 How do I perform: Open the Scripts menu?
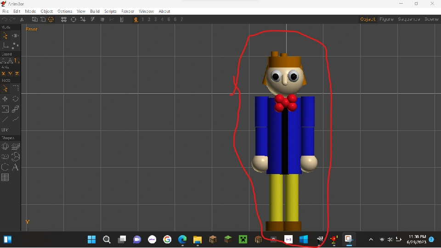[110, 11]
